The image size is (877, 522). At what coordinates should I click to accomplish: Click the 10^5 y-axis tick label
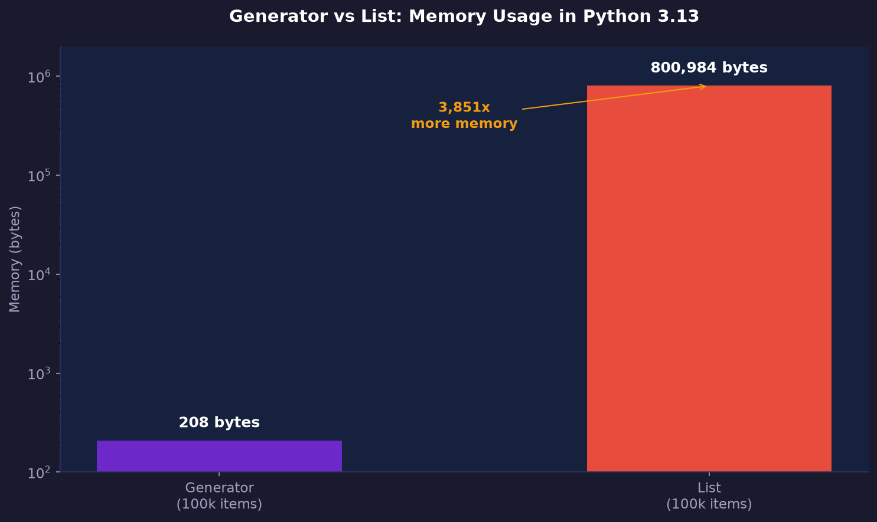[x=40, y=175]
